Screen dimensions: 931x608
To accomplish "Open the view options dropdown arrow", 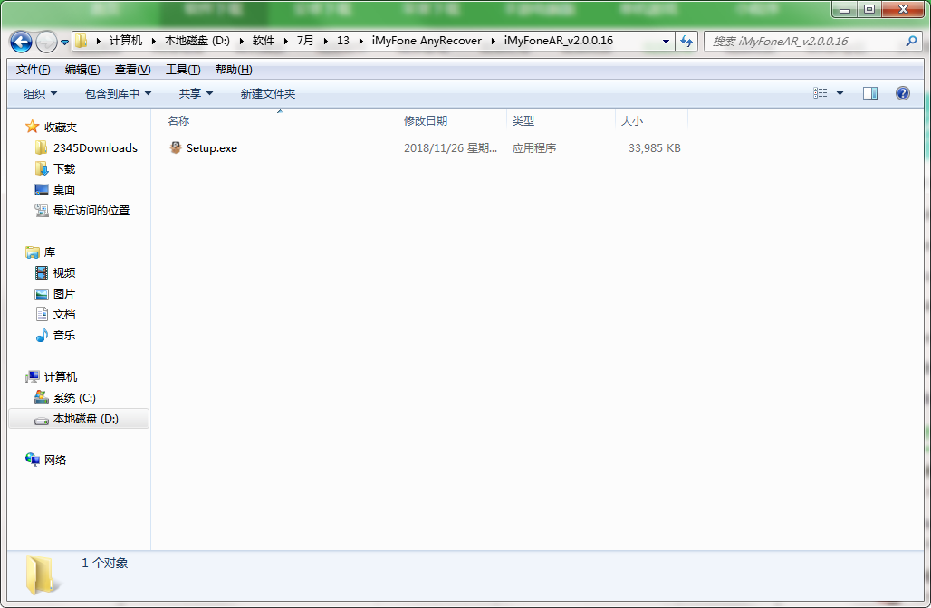I will coord(840,93).
